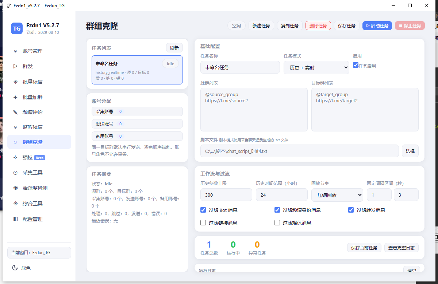Click the moon icon for 深色 mode

(15, 268)
